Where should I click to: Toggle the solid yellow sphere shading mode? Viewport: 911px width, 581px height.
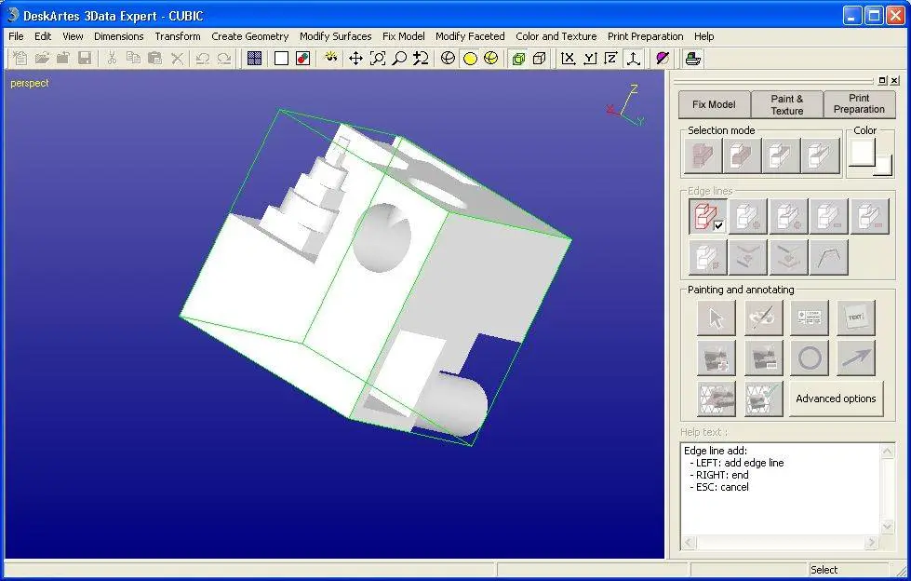coord(469,58)
